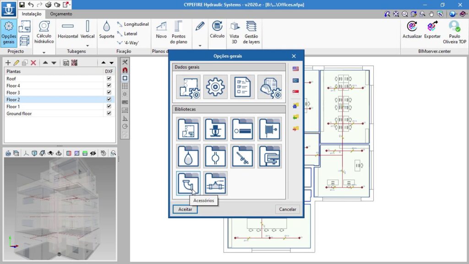The height and width of the screenshot is (264, 469).
Task: Open the hose reel library icon
Action: [x=269, y=129]
